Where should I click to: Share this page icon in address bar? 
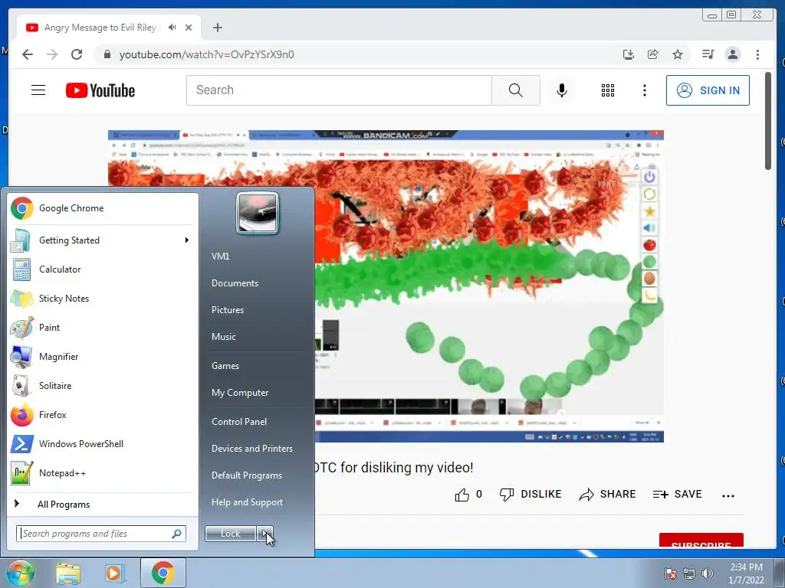point(653,54)
